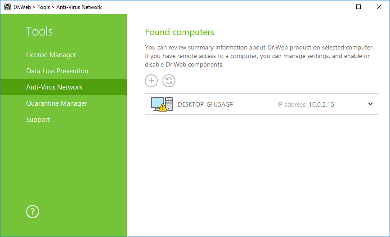Screen dimensions: 390x237
Task: Expand the DESKTOP-GHJ5AGF computer details chevron
Action: click(370, 104)
